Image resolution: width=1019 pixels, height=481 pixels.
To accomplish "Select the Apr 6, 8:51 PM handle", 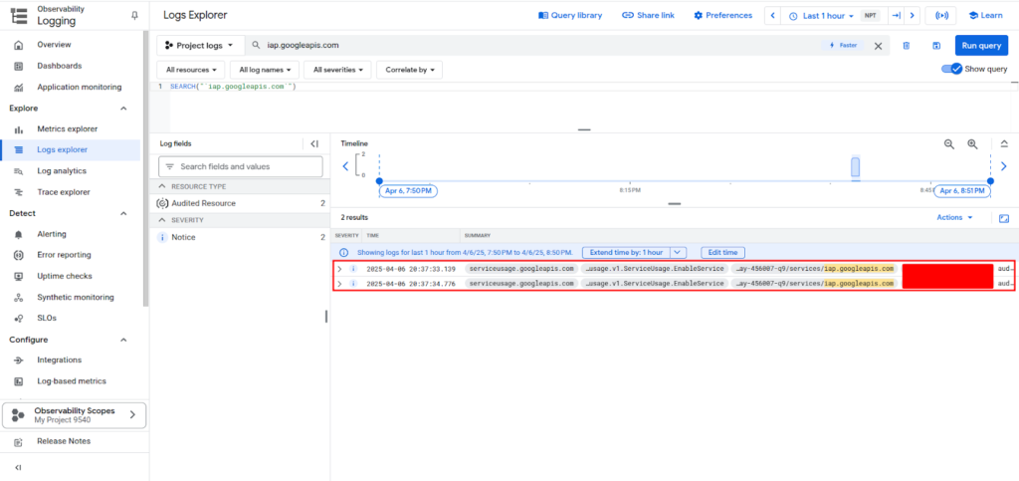I will point(962,191).
